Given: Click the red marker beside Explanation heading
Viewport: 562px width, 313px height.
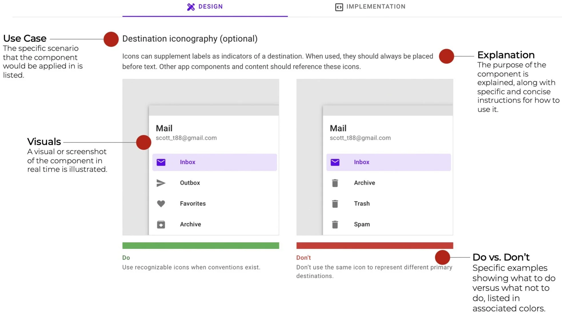Looking at the screenshot, I should (x=446, y=56).
